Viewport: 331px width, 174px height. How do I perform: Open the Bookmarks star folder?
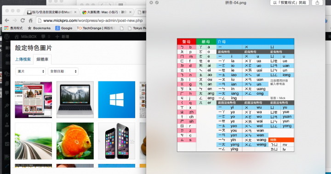(39, 28)
